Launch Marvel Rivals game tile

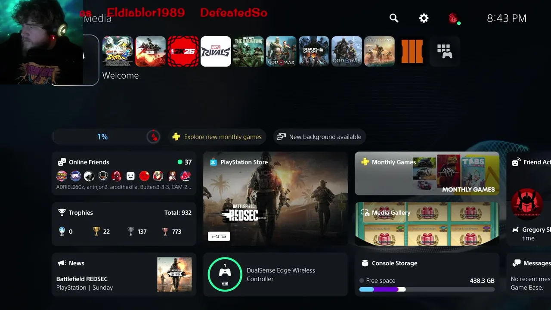(216, 52)
